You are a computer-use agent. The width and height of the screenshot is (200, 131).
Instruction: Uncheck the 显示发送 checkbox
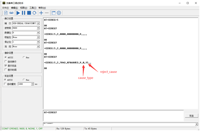pyautogui.click(x=6, y=65)
